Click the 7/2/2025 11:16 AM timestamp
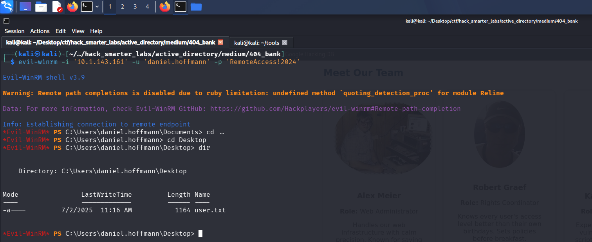 97,210
